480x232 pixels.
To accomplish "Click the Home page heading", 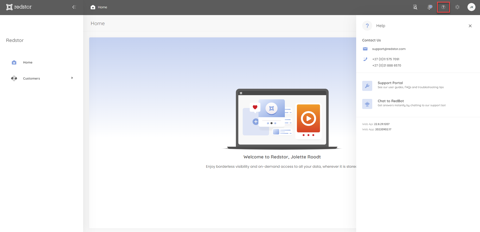I will pos(98,23).
